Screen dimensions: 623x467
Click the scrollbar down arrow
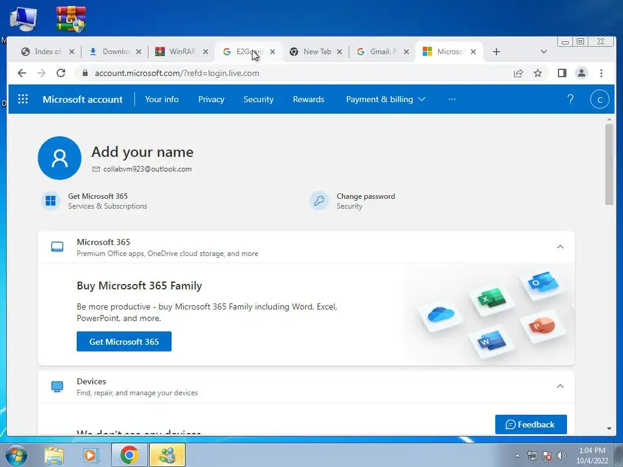tap(609, 429)
